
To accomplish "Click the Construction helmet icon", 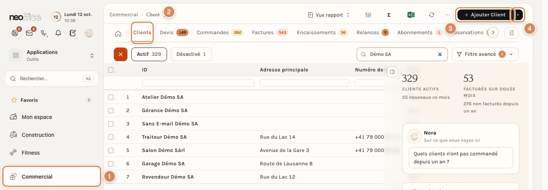I will [x=13, y=135].
